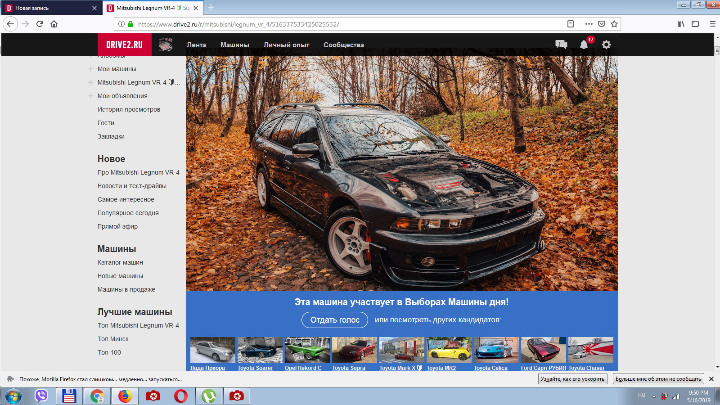The width and height of the screenshot is (720, 405).
Task: Bookmark this page with the star
Action: (x=613, y=24)
